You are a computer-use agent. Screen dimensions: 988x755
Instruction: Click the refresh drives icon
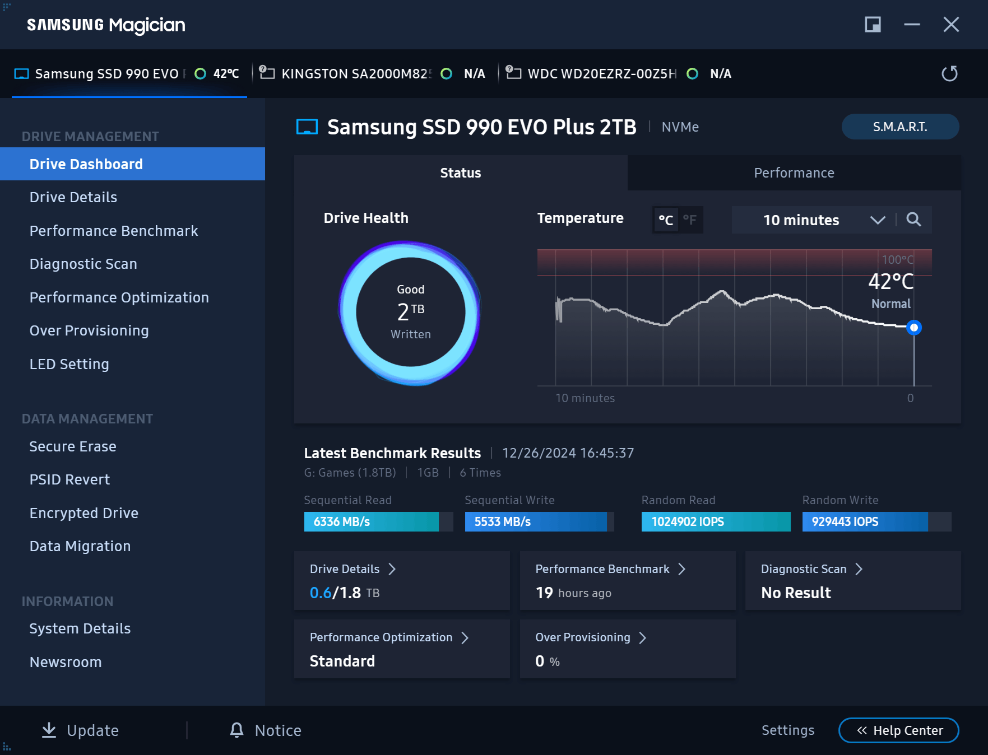point(949,73)
